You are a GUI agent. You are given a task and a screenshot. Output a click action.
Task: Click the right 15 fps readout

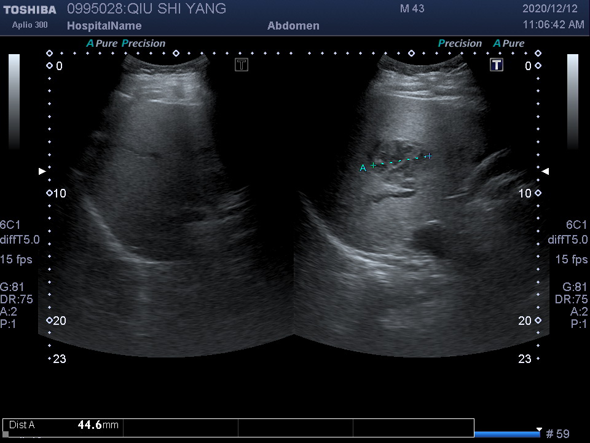(x=572, y=259)
